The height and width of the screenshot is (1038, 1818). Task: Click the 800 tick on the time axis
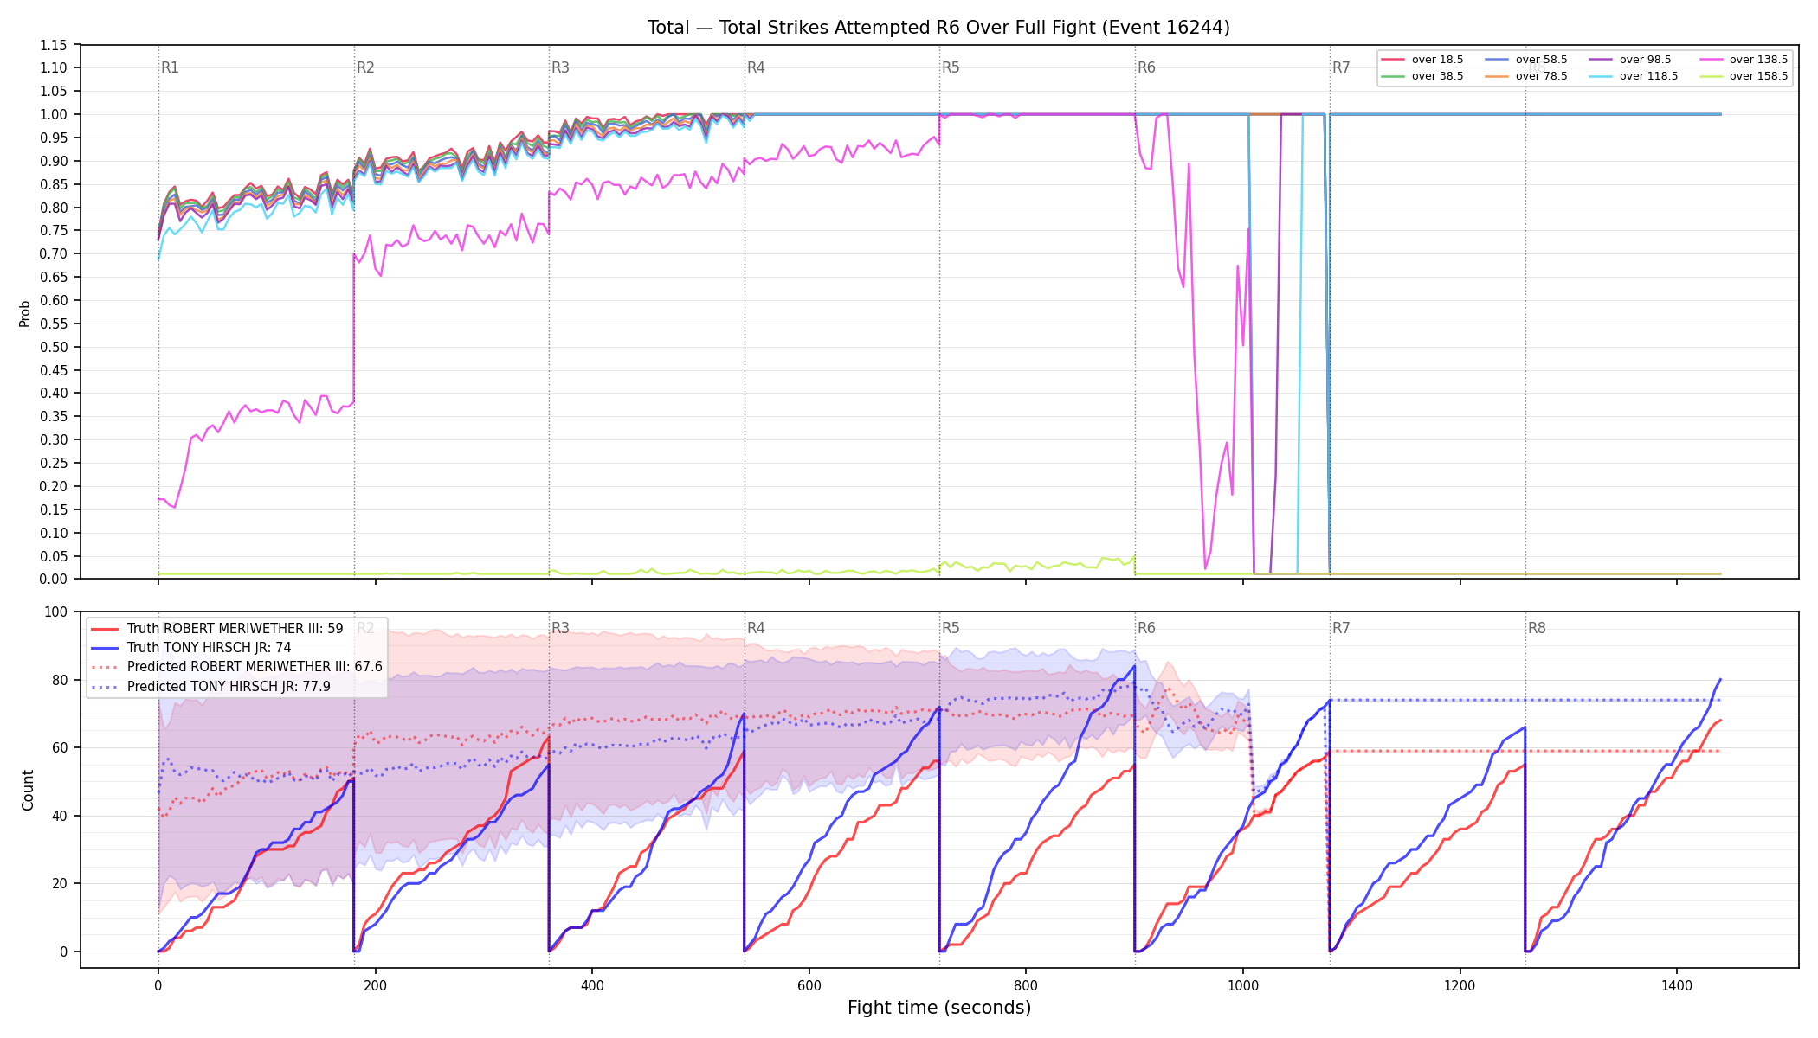[1026, 984]
